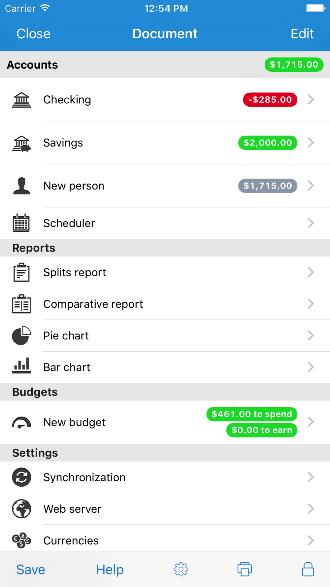
Task: Tap the Synchronization arrows icon
Action: click(x=21, y=477)
